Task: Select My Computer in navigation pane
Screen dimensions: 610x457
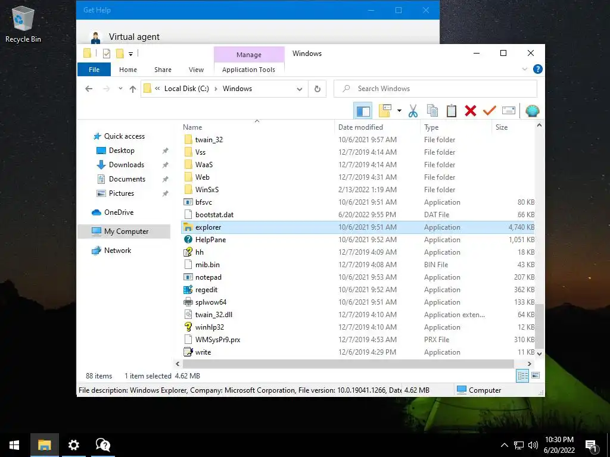Action: coord(124,231)
